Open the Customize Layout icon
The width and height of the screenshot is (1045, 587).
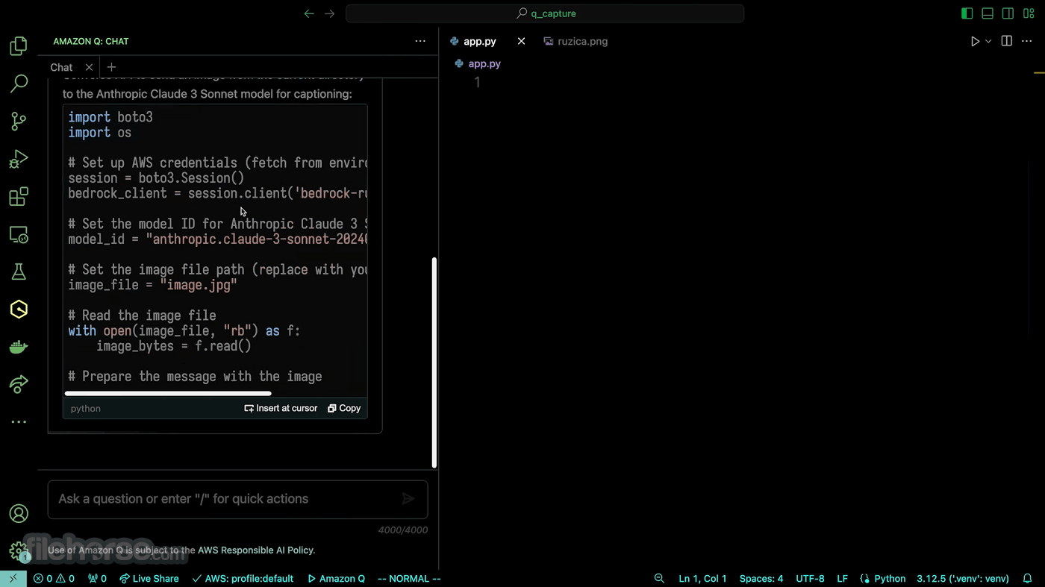(x=1029, y=13)
